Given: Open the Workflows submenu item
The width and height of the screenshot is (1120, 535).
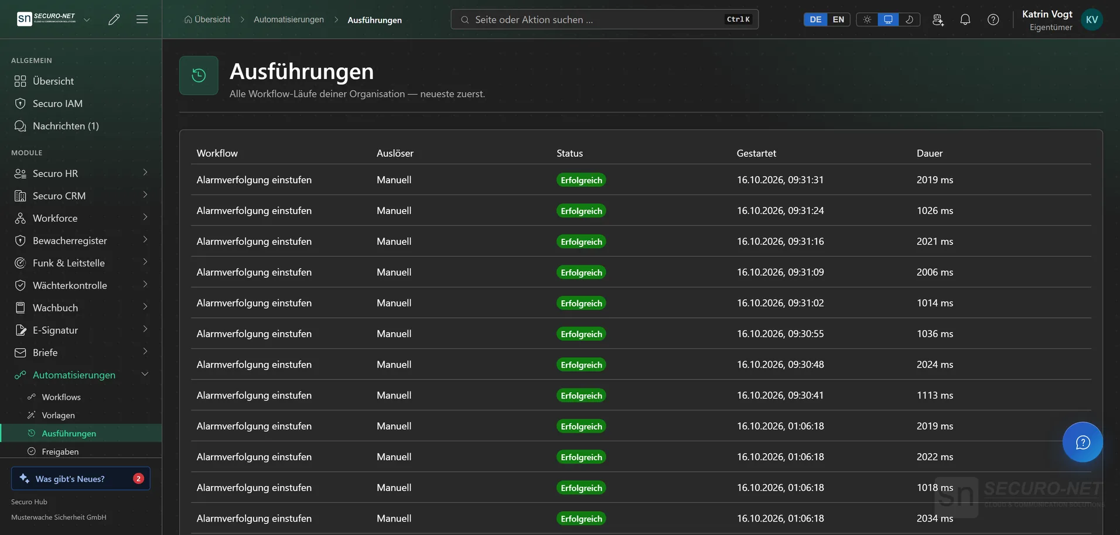Looking at the screenshot, I should [81, 397].
